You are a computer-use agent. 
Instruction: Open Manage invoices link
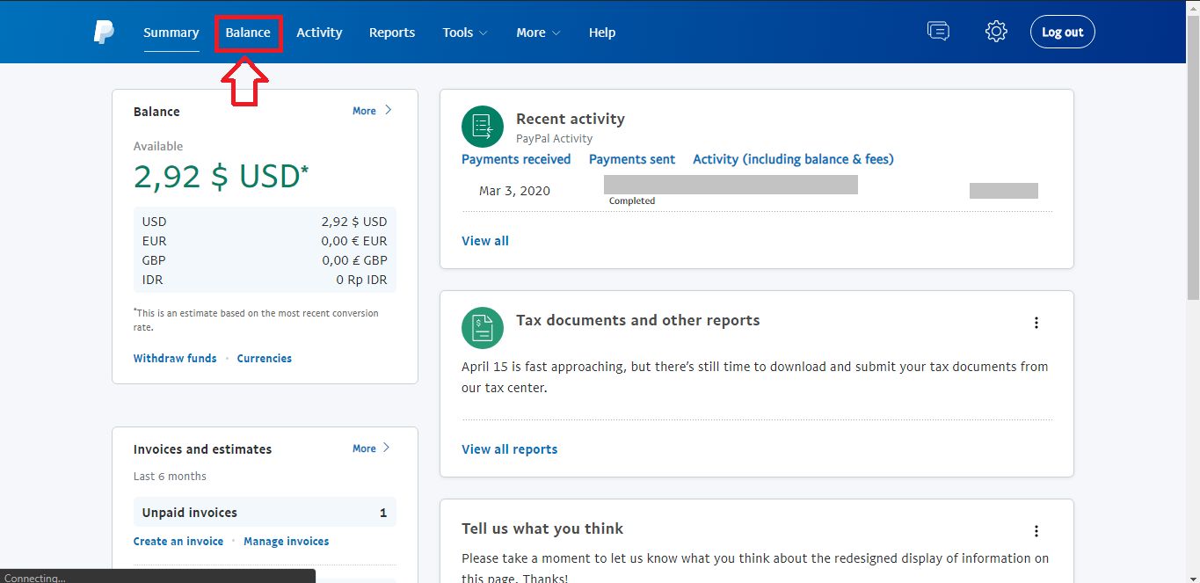coord(287,542)
